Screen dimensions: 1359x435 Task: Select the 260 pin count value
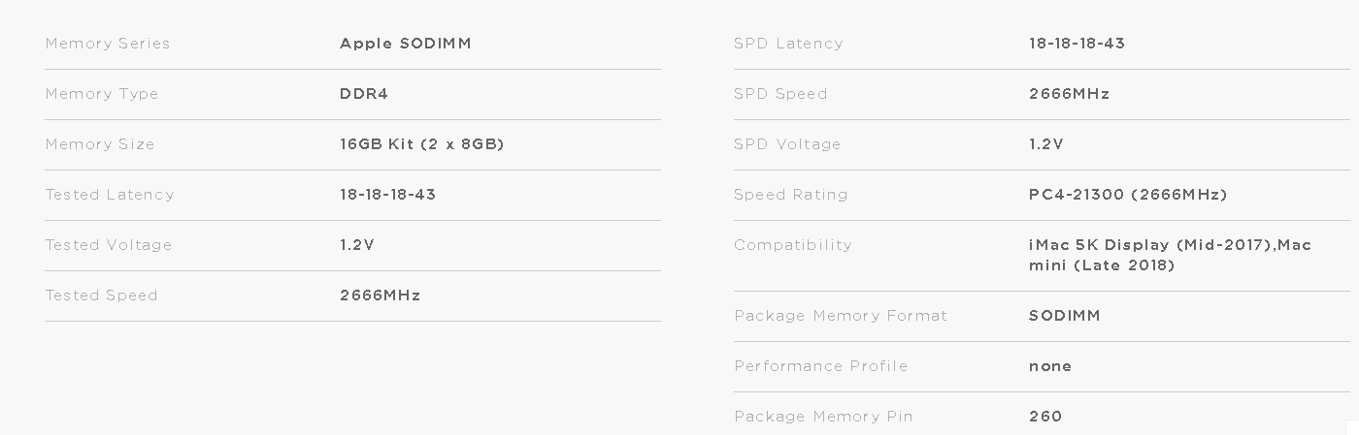coord(1045,417)
